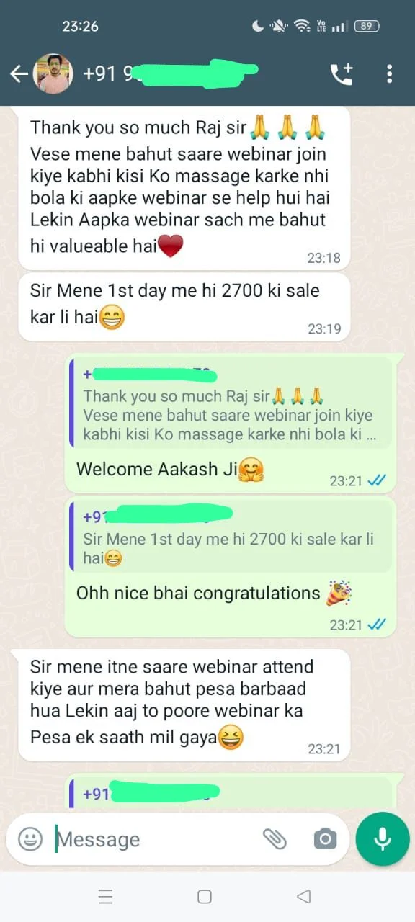The image size is (415, 922).
Task: Tap the Sir Mene 1st day message bubble
Action: [184, 308]
